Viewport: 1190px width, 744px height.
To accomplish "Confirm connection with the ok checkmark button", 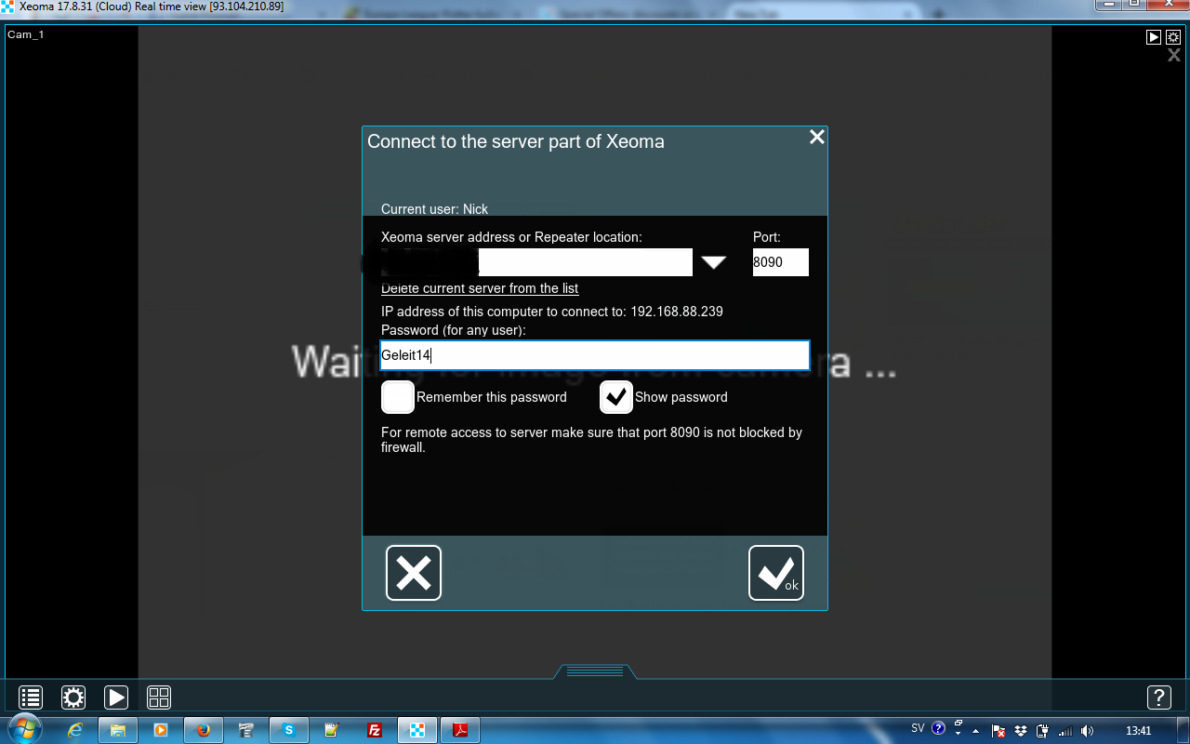I will tap(776, 573).
